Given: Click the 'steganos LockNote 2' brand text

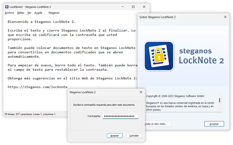Looking at the screenshot, I should pyautogui.click(x=201, y=56).
